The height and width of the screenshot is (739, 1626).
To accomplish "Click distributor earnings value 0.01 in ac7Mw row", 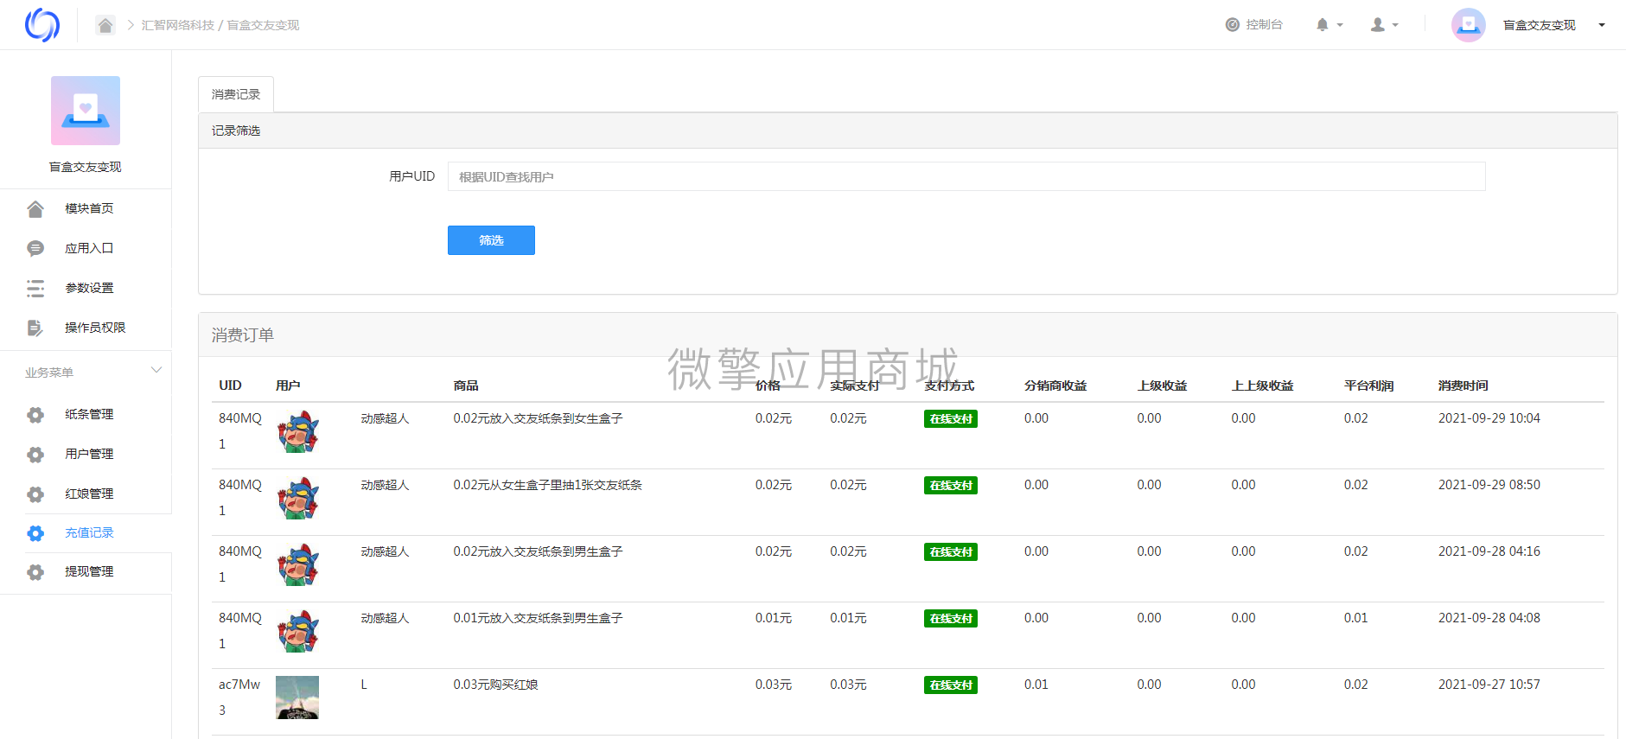I will point(1036,685).
